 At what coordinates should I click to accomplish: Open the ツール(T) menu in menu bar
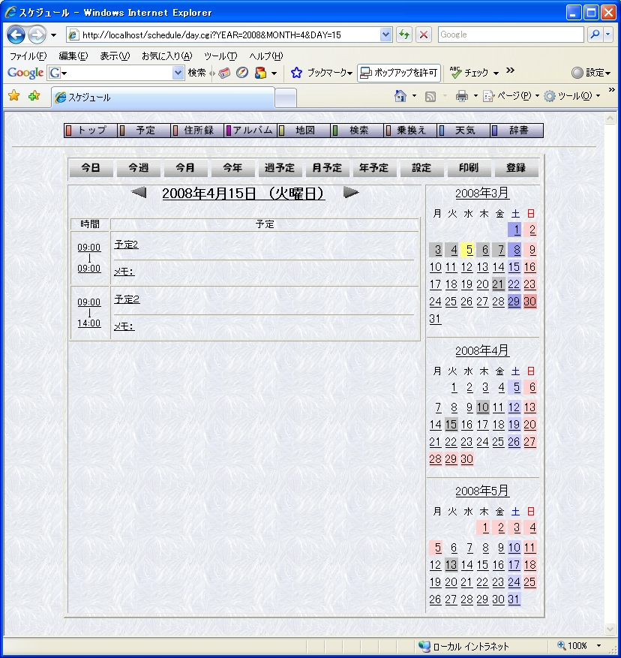tap(220, 56)
